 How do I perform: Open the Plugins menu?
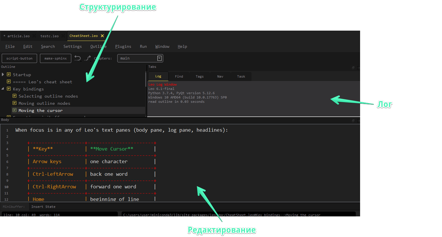tap(123, 46)
